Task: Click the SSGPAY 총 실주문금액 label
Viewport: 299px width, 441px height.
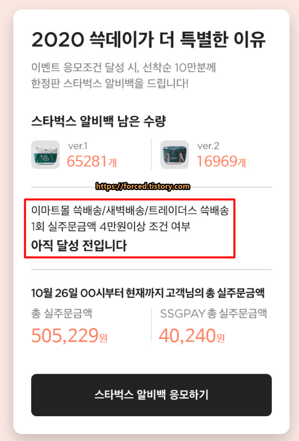Action: point(213,313)
